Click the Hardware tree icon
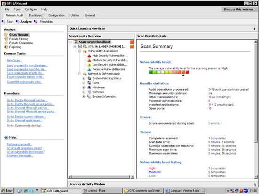 coord(89,87)
